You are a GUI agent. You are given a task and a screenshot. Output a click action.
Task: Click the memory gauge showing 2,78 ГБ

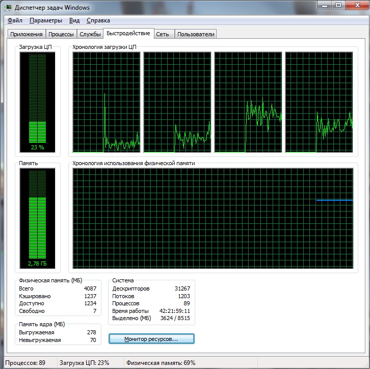click(x=38, y=218)
